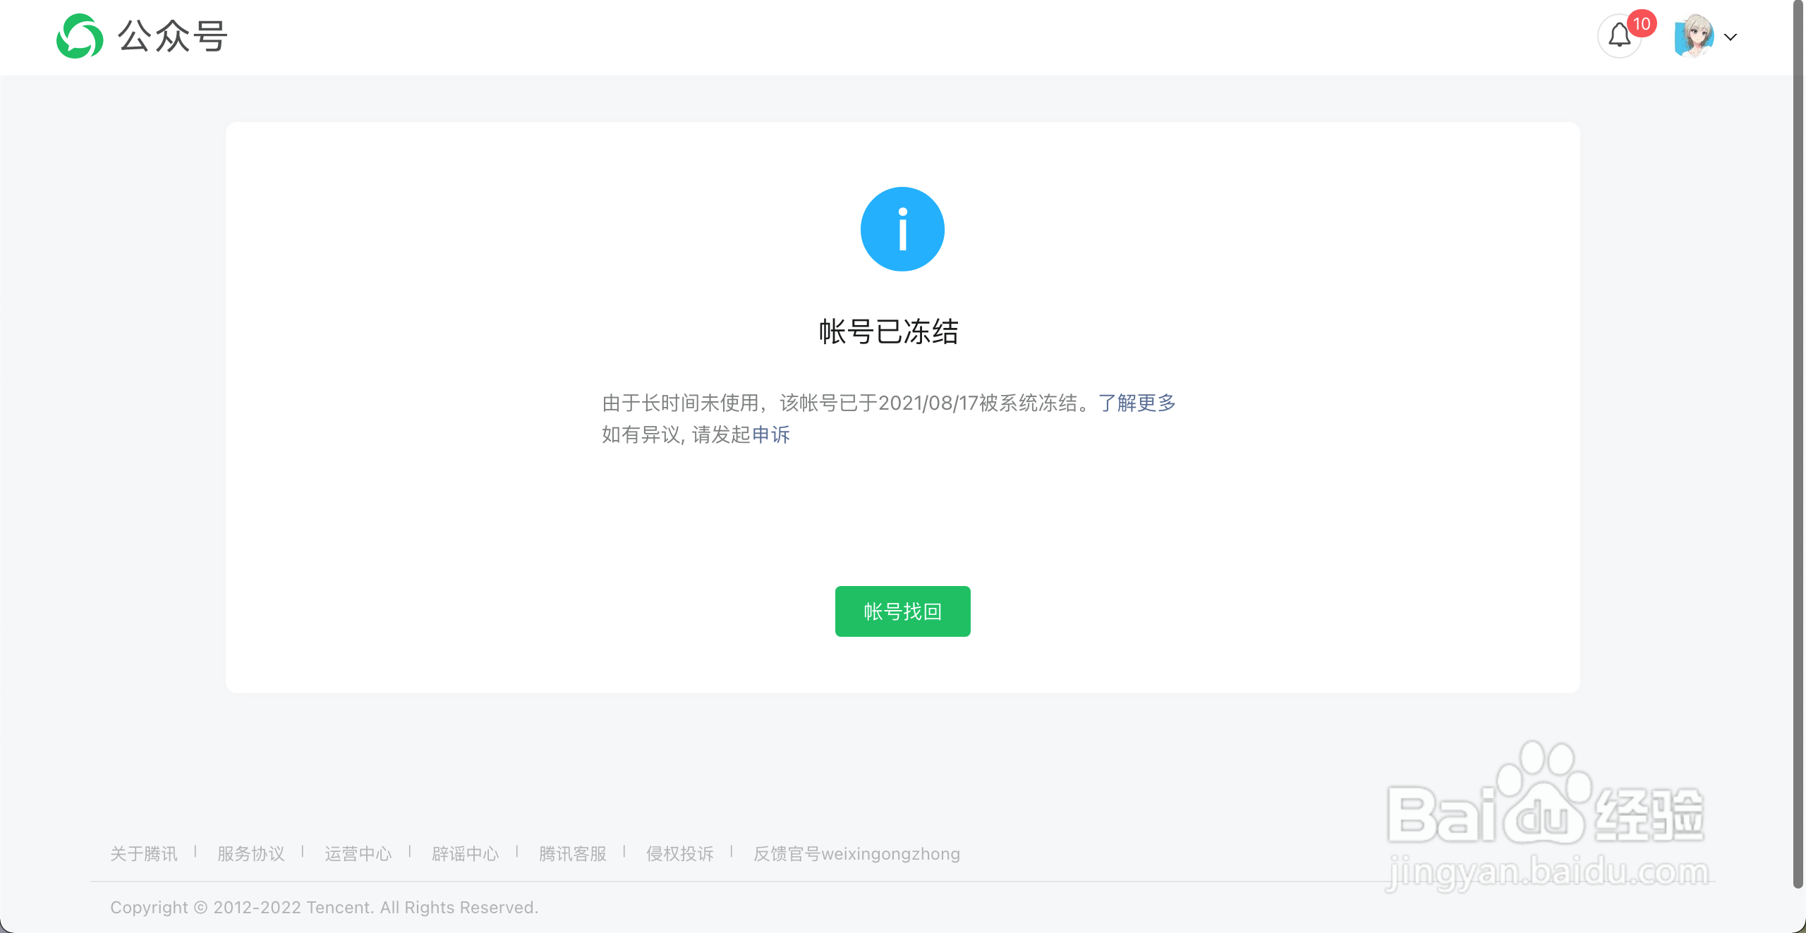Click the 帐号已冻结 heading text
Viewport: 1806px width, 933px height.
(890, 331)
